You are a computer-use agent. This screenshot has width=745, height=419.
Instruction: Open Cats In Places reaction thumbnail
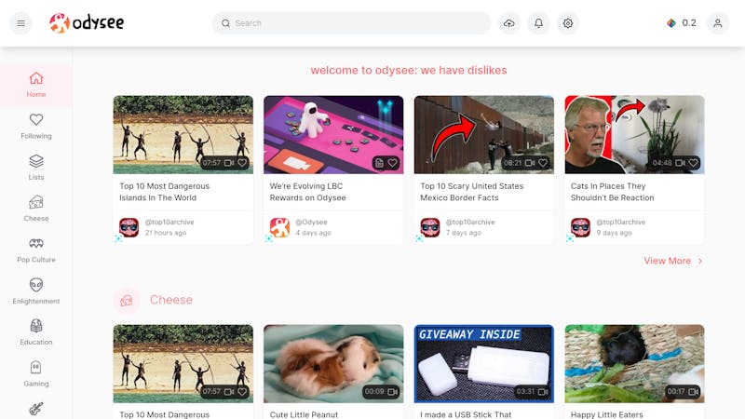(x=634, y=134)
